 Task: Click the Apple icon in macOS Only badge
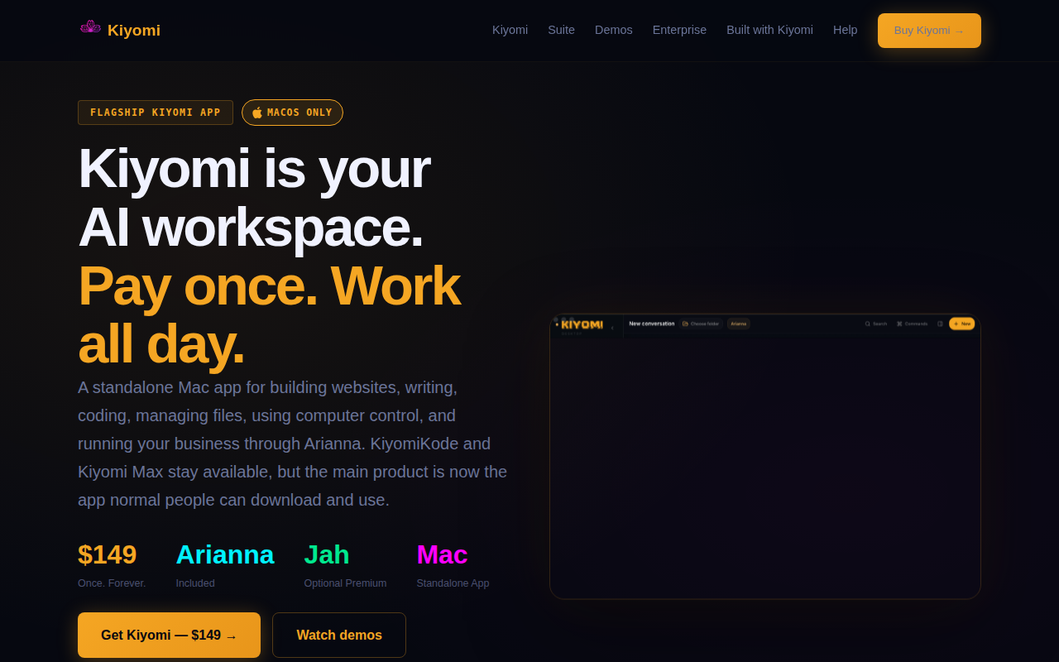(x=257, y=113)
